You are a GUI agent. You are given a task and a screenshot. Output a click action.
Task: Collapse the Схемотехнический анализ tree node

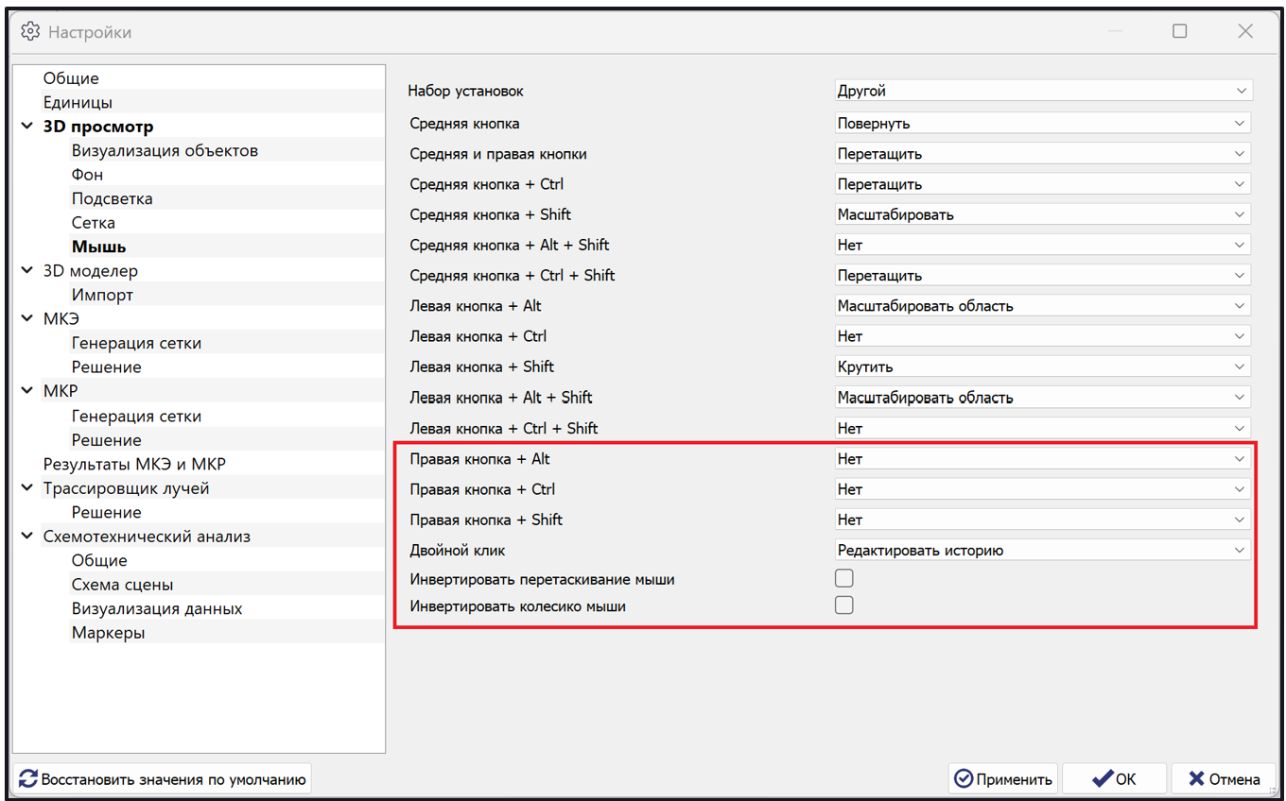[x=27, y=537]
